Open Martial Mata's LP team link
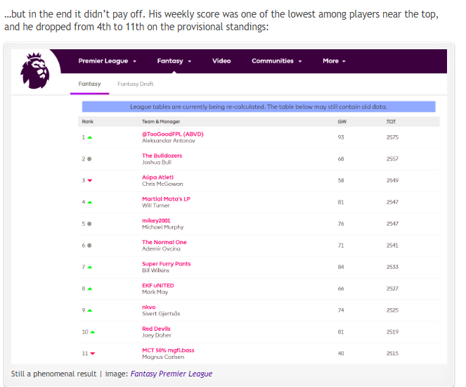 166,199
